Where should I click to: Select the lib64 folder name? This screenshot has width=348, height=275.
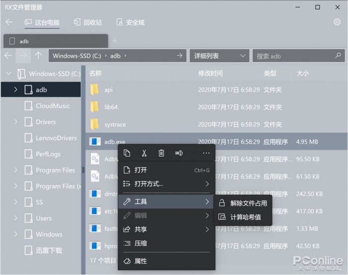111,107
